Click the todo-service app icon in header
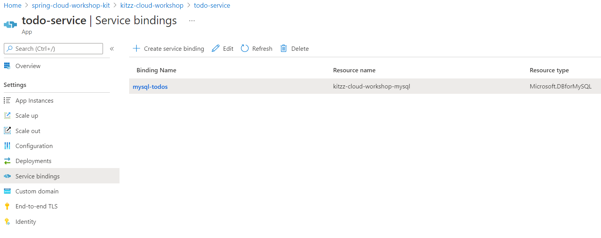 (10, 24)
